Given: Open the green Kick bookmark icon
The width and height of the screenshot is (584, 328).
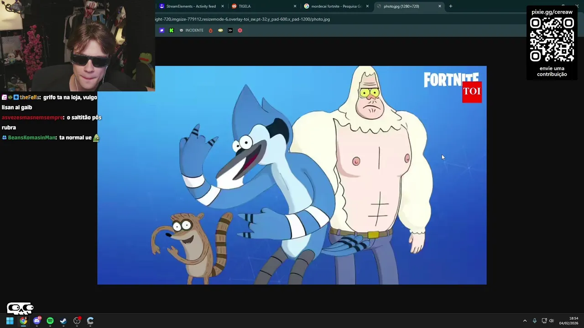Looking at the screenshot, I should click(172, 31).
